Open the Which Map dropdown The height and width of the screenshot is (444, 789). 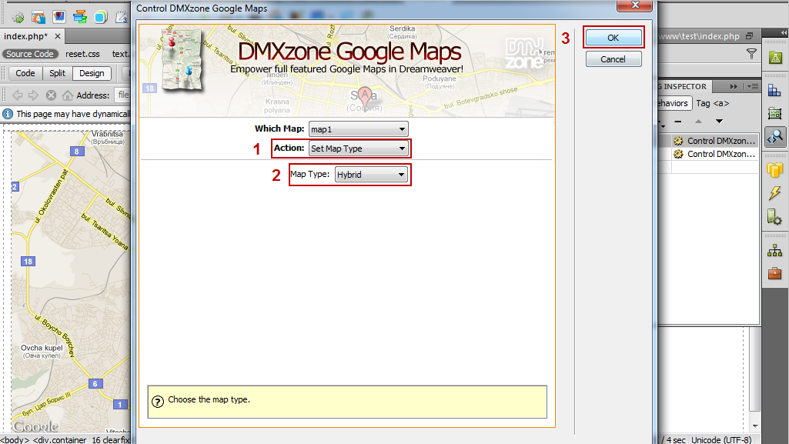coord(358,129)
